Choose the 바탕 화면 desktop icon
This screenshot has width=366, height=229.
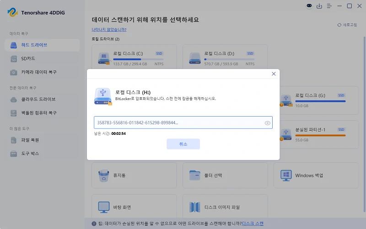click(x=104, y=207)
